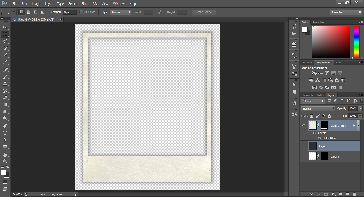364x197 pixels.
Task: Toggle Quick Mask mode
Action: click(x=5, y=182)
